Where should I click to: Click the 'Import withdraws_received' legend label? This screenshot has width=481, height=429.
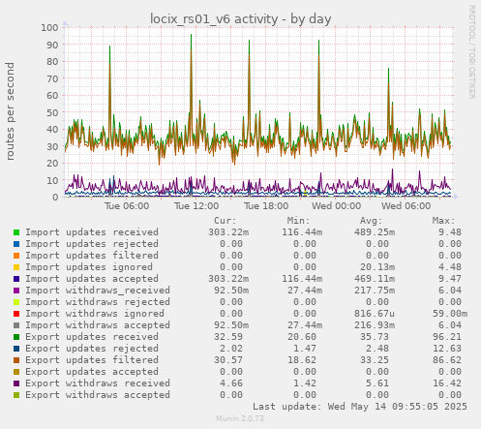98,291
